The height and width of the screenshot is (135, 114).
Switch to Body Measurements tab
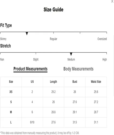[78, 69]
